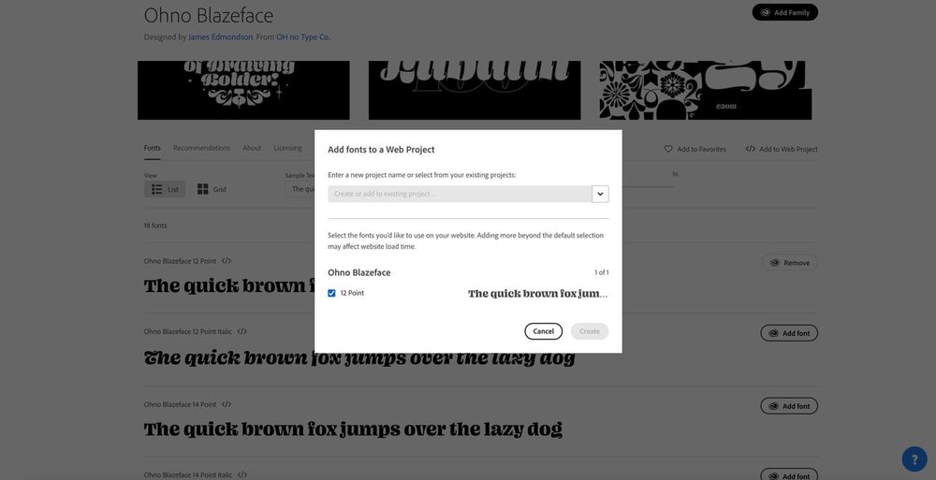Click code icon beside Ohno Blazeface 12 Point
The height and width of the screenshot is (480, 936).
[227, 261]
